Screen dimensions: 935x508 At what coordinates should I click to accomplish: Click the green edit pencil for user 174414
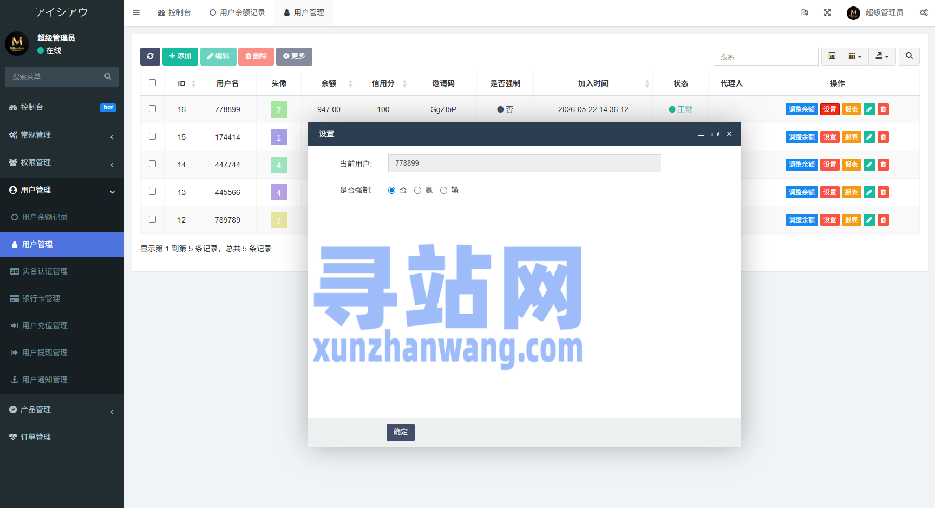click(x=869, y=137)
